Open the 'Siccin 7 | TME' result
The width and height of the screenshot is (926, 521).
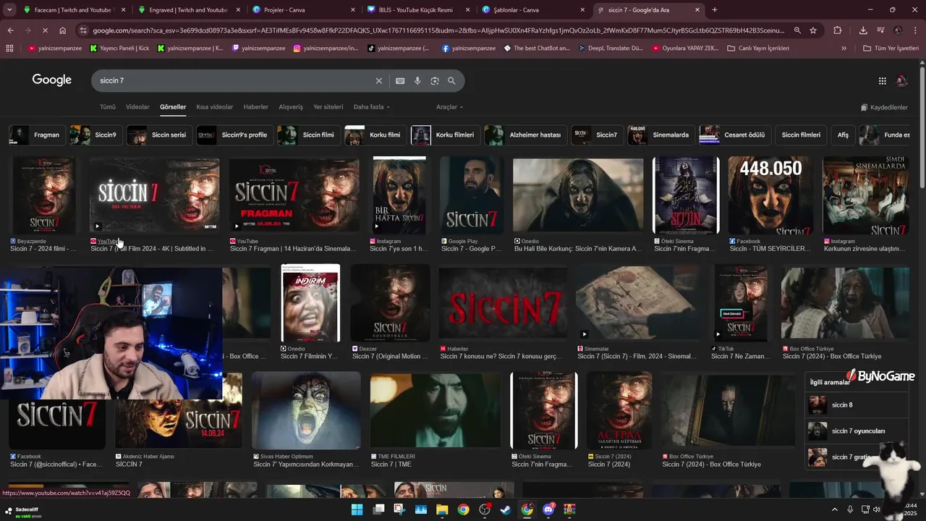(x=435, y=411)
